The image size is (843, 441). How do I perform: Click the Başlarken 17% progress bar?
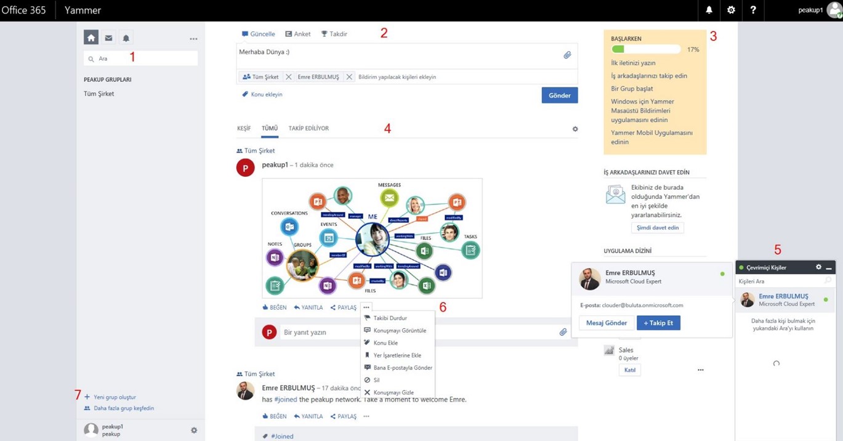point(646,49)
